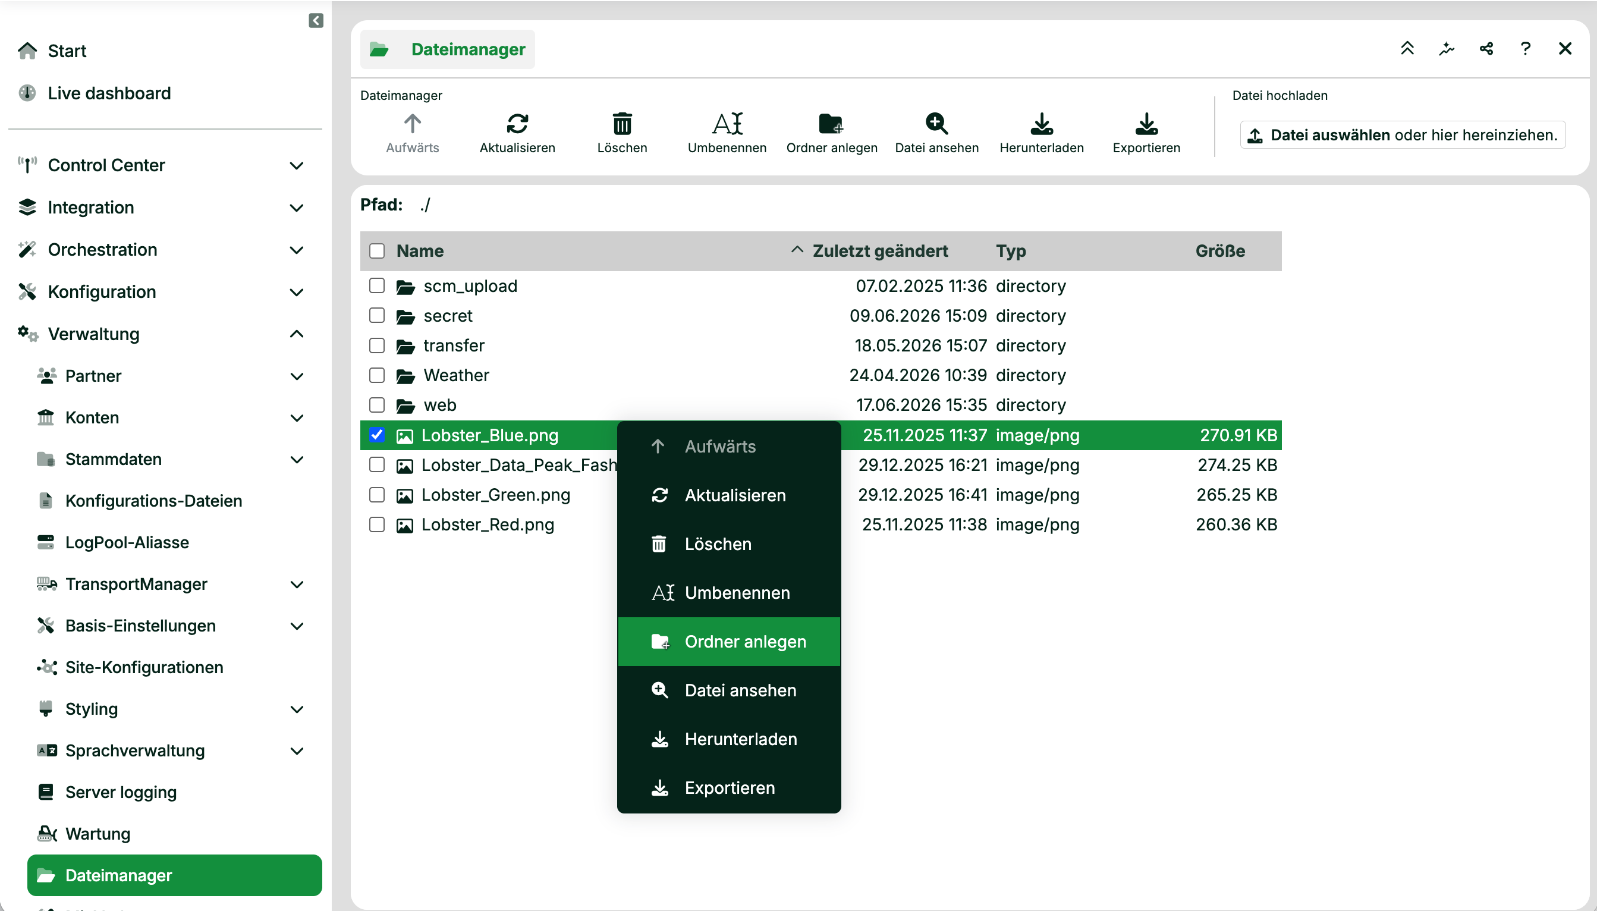The image size is (1597, 911).
Task: Click the double-chevron collapse icon in header
Action: [1407, 48]
